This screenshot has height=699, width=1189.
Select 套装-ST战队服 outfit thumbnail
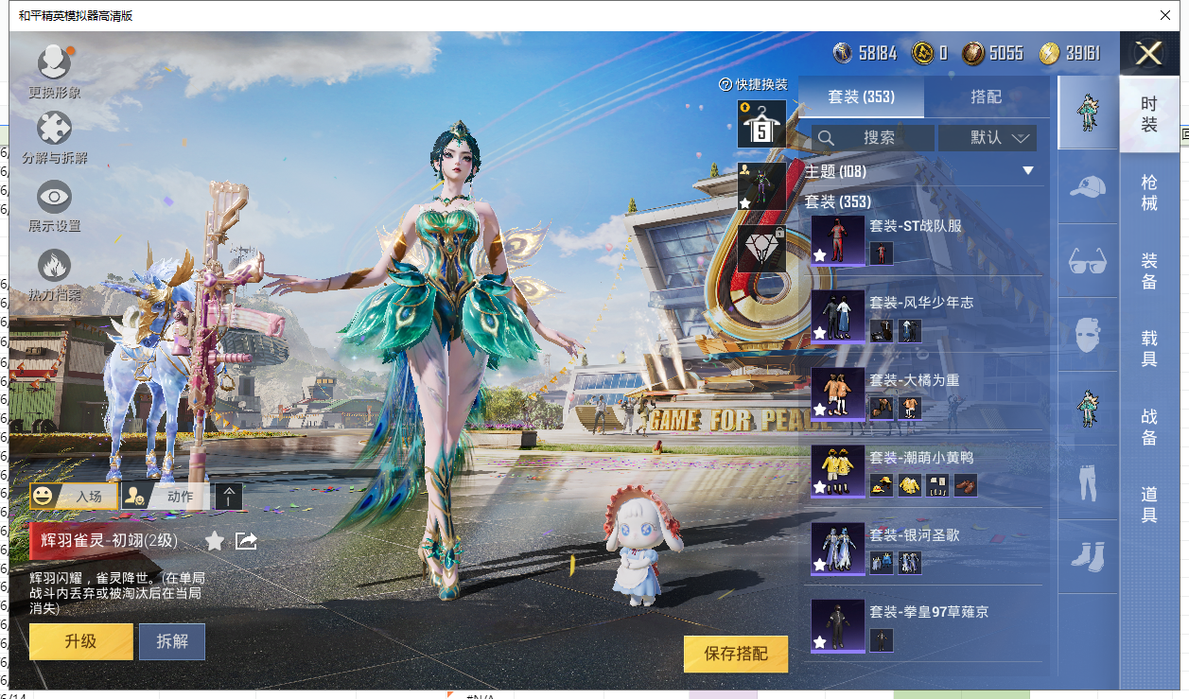click(838, 239)
